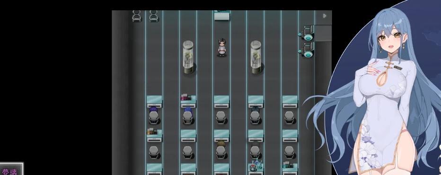Click the teal desk at top center
This screenshot has height=175, width=441.
point(222,15)
